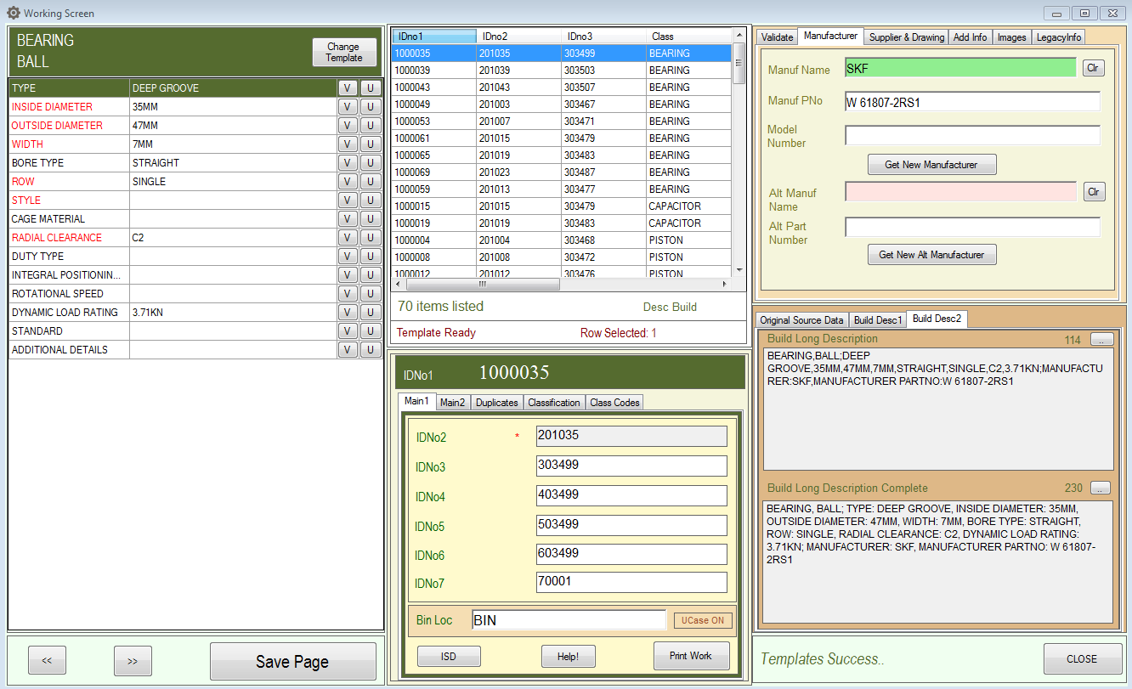Toggle the UCase ON button

coord(702,620)
